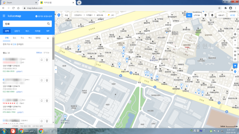Image resolution: width=239 pixels, height=134 pixels.
Task: Collapse the side panel with arrow handle
Action: [56, 70]
